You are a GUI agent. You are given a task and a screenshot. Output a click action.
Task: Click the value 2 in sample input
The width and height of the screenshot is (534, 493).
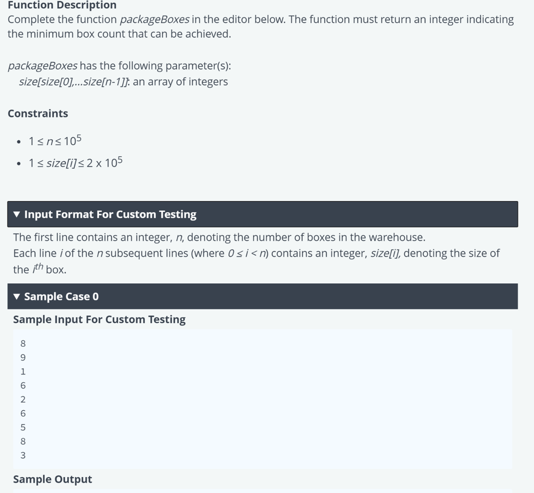(x=23, y=400)
